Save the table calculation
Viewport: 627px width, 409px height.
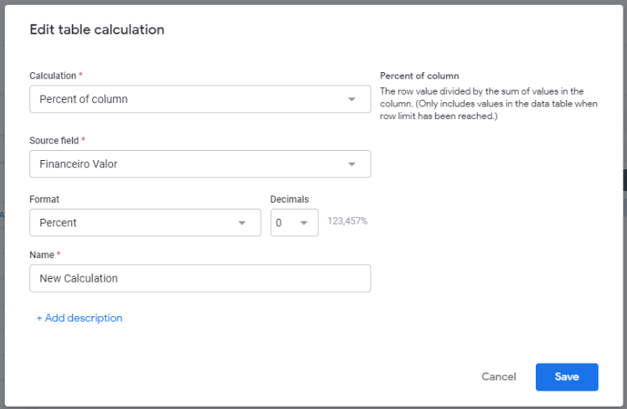coord(567,377)
